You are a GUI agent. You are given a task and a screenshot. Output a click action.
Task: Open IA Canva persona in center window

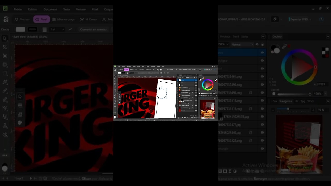(x=141, y=70)
